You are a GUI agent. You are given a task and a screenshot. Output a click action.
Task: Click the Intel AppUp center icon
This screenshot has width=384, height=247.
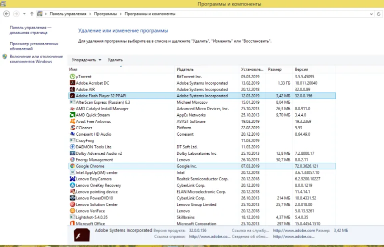pyautogui.click(x=72, y=172)
